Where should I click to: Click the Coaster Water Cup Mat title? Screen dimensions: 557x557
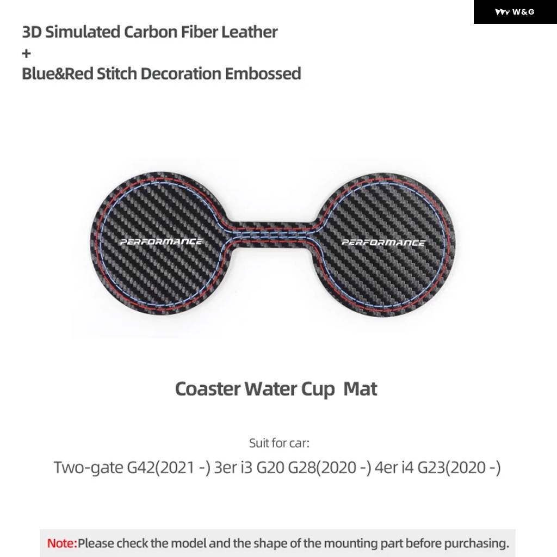click(x=276, y=389)
